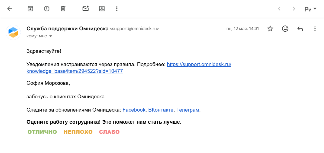The width and height of the screenshot is (324, 153).
Task: Rate the support as ОТЛИЧНО
Action: [x=42, y=132]
